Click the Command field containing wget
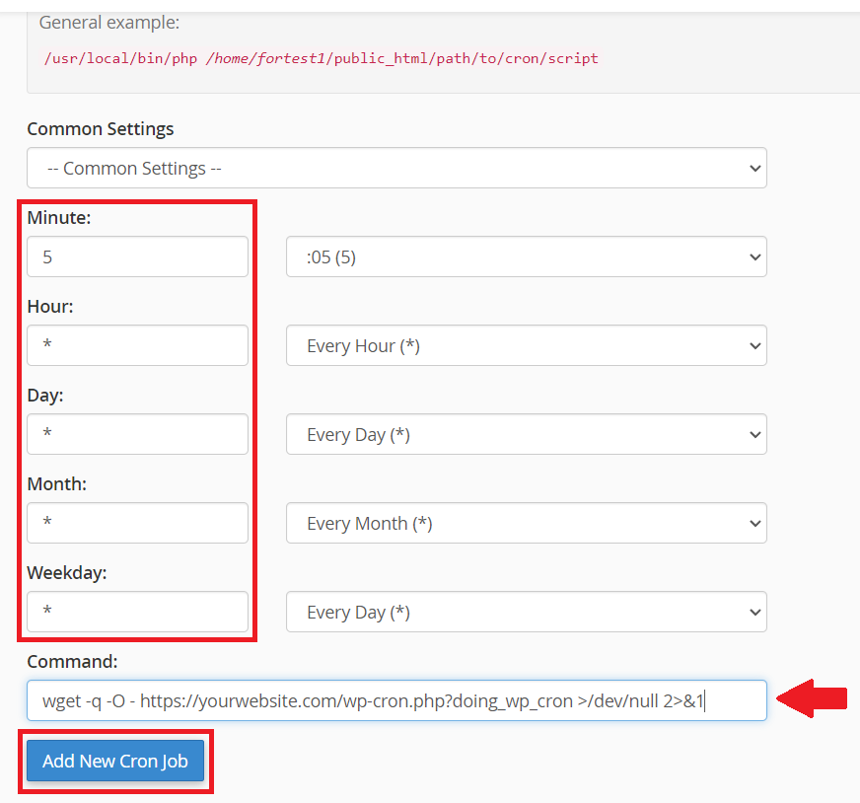Screen dimensions: 860x803 (396, 701)
